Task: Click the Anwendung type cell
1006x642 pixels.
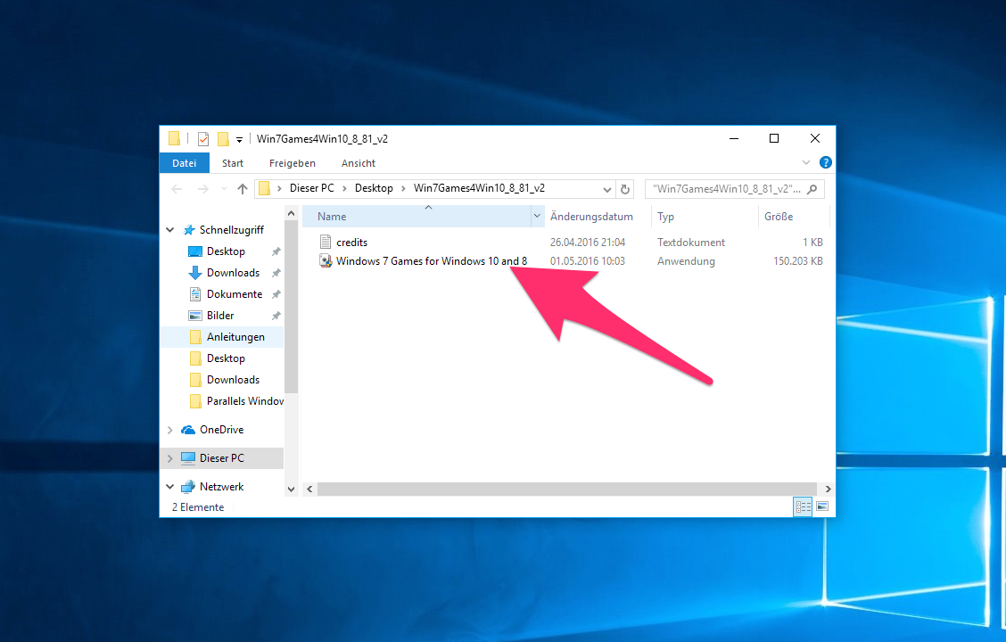Action: [686, 261]
